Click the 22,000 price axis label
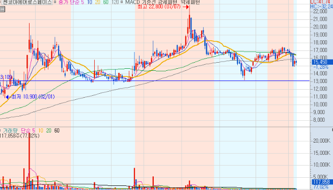Viewport: 333px width, 190px height. coord(320,11)
